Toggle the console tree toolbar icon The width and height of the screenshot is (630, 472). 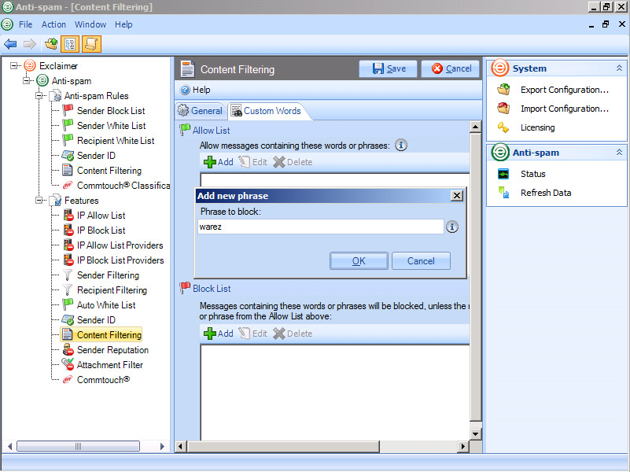coord(70,44)
